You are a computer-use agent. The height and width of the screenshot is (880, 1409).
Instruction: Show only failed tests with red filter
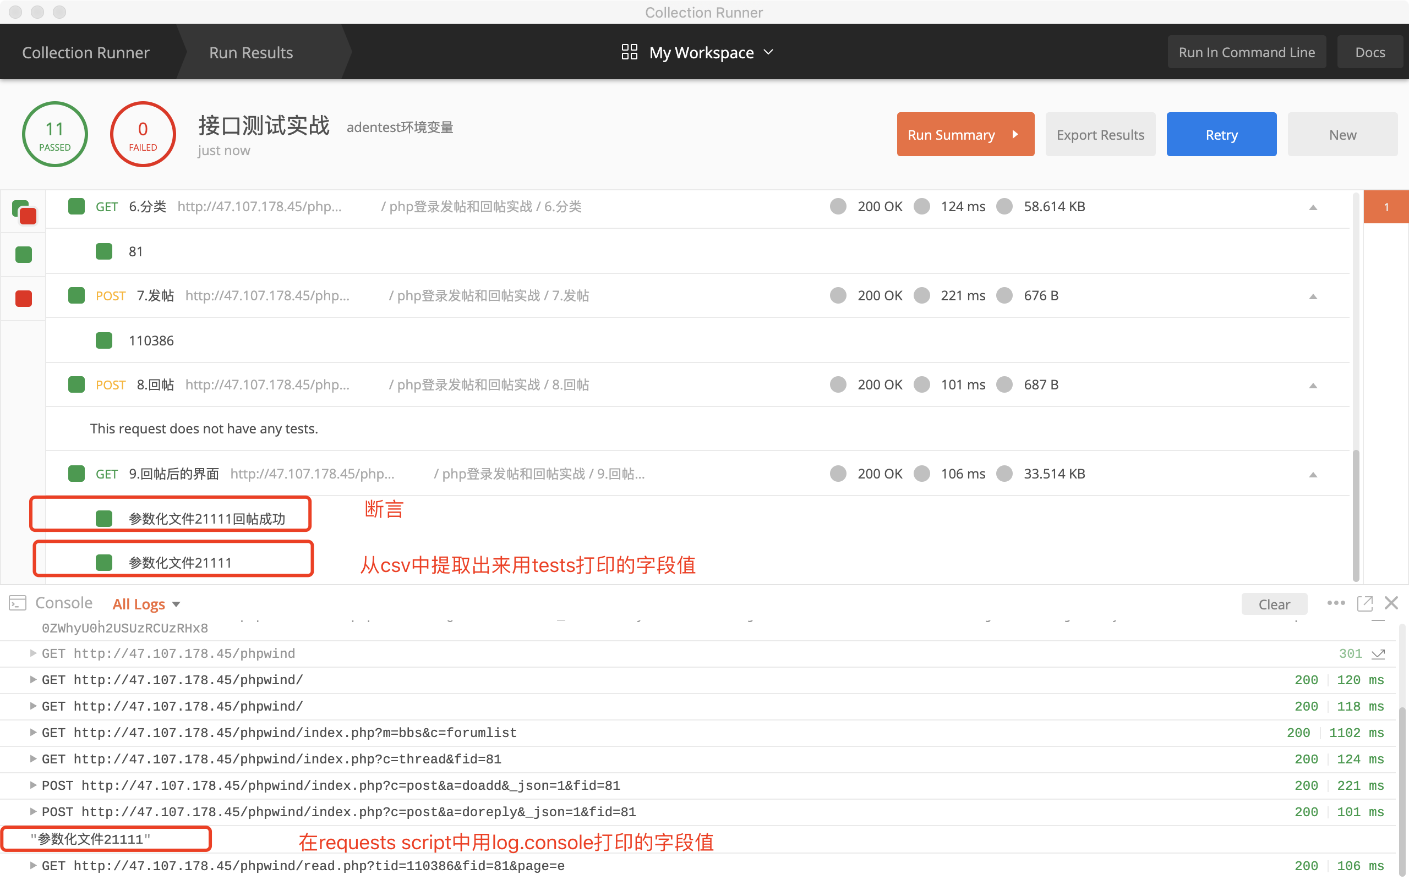[24, 299]
